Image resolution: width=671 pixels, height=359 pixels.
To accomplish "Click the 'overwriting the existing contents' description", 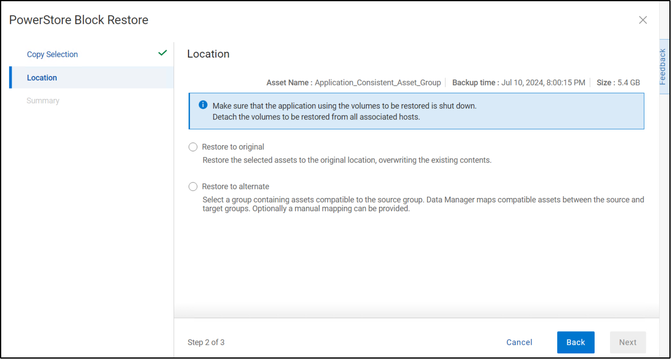I will tap(347, 160).
